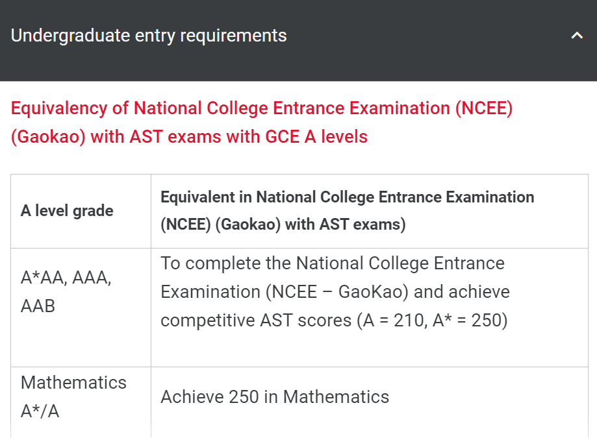Click the word 'GaoKao' in the requirements cell
This screenshot has height=438, width=597.
point(371,292)
